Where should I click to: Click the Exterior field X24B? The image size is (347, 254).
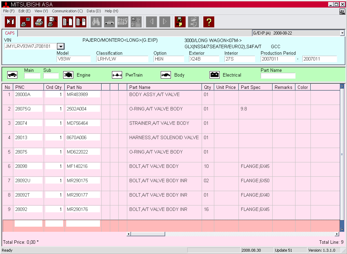(x=204, y=59)
